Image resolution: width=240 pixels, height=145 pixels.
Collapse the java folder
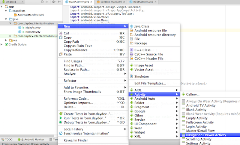click(x=6, y=19)
